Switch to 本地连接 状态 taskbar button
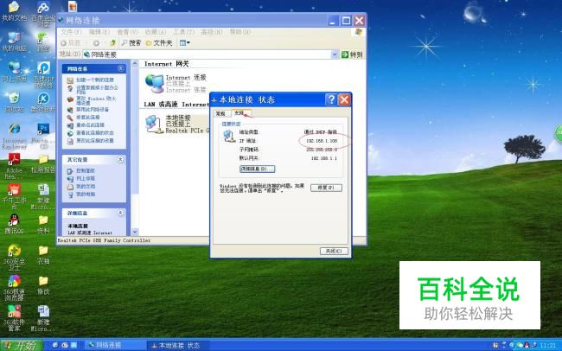This screenshot has height=351, width=562. pyautogui.click(x=176, y=345)
